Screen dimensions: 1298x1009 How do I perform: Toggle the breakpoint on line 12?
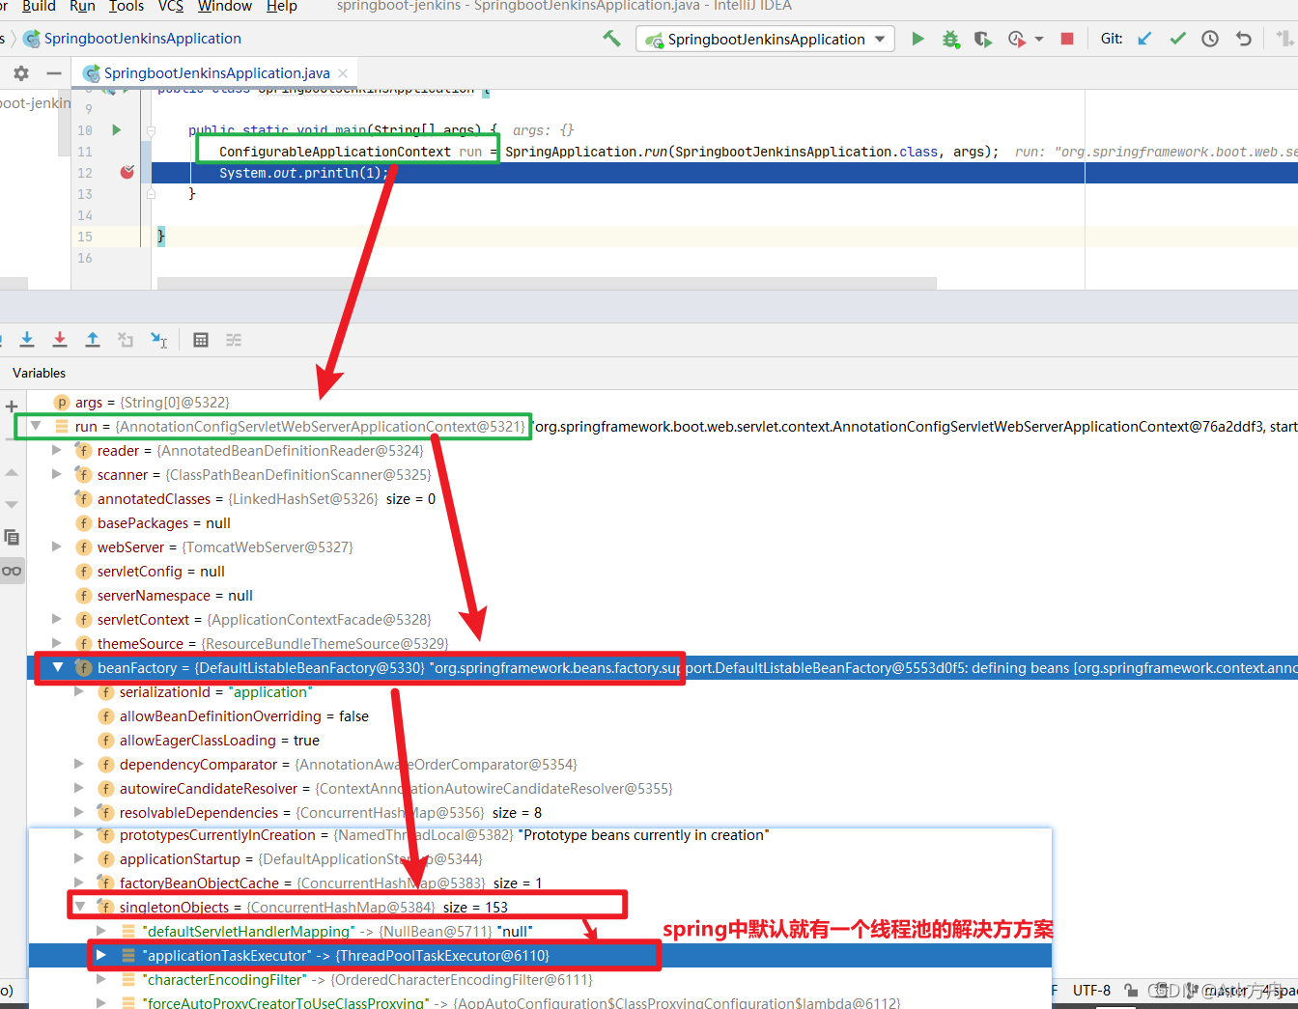(x=127, y=173)
